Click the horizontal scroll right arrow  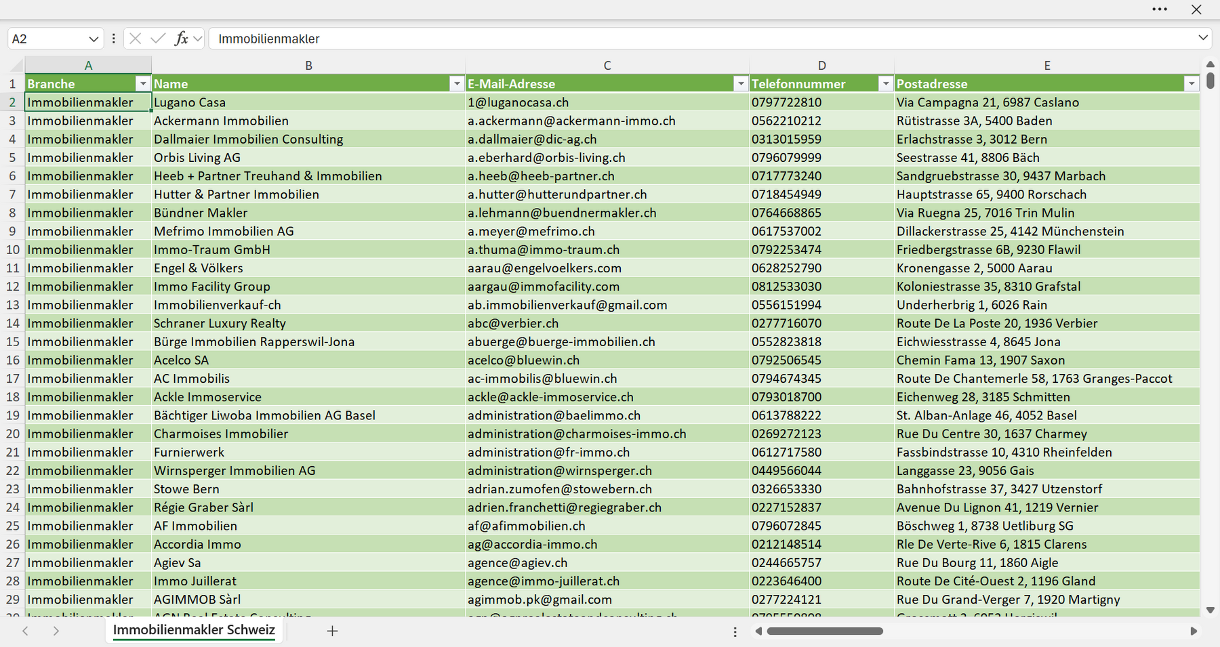(1194, 631)
